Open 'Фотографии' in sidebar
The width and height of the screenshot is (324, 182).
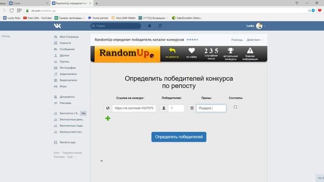[x=67, y=68]
